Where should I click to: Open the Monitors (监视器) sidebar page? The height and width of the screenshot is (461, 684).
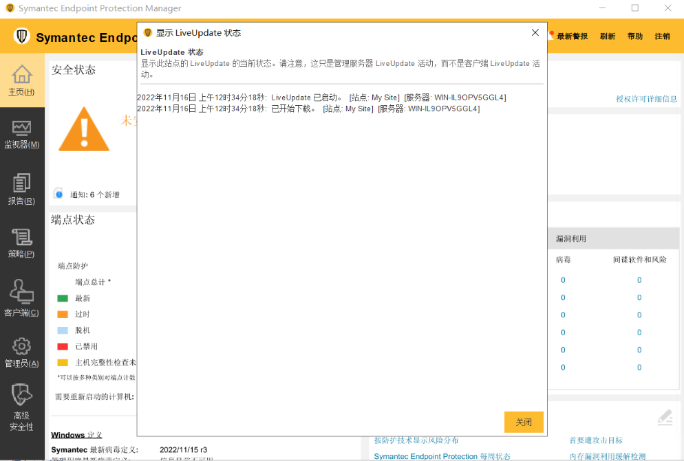pyautogui.click(x=22, y=135)
